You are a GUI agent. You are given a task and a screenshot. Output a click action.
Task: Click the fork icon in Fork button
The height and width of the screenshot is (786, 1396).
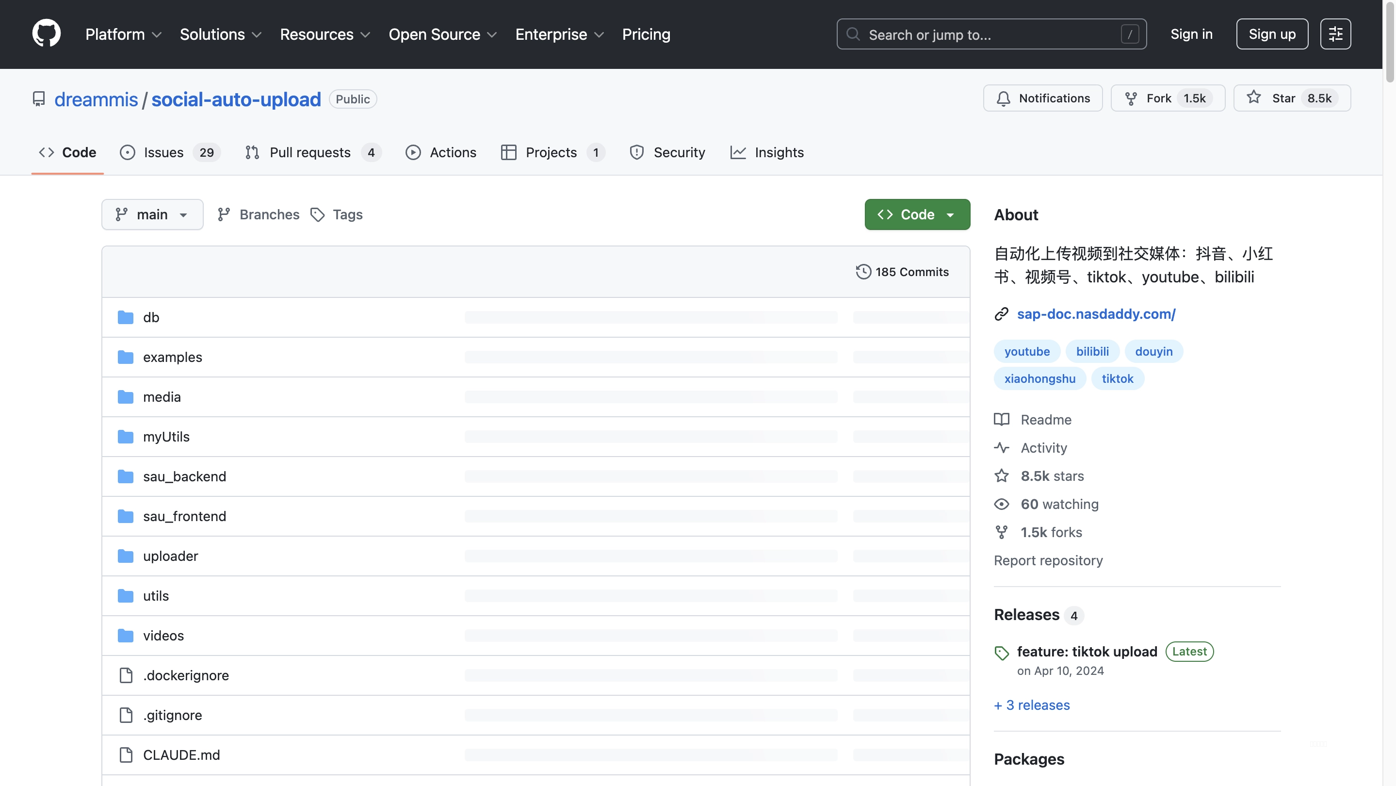click(x=1131, y=98)
